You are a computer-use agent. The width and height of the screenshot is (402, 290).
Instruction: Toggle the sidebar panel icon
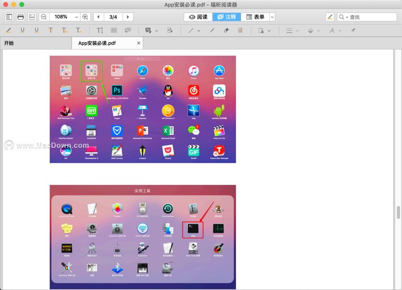click(x=9, y=17)
